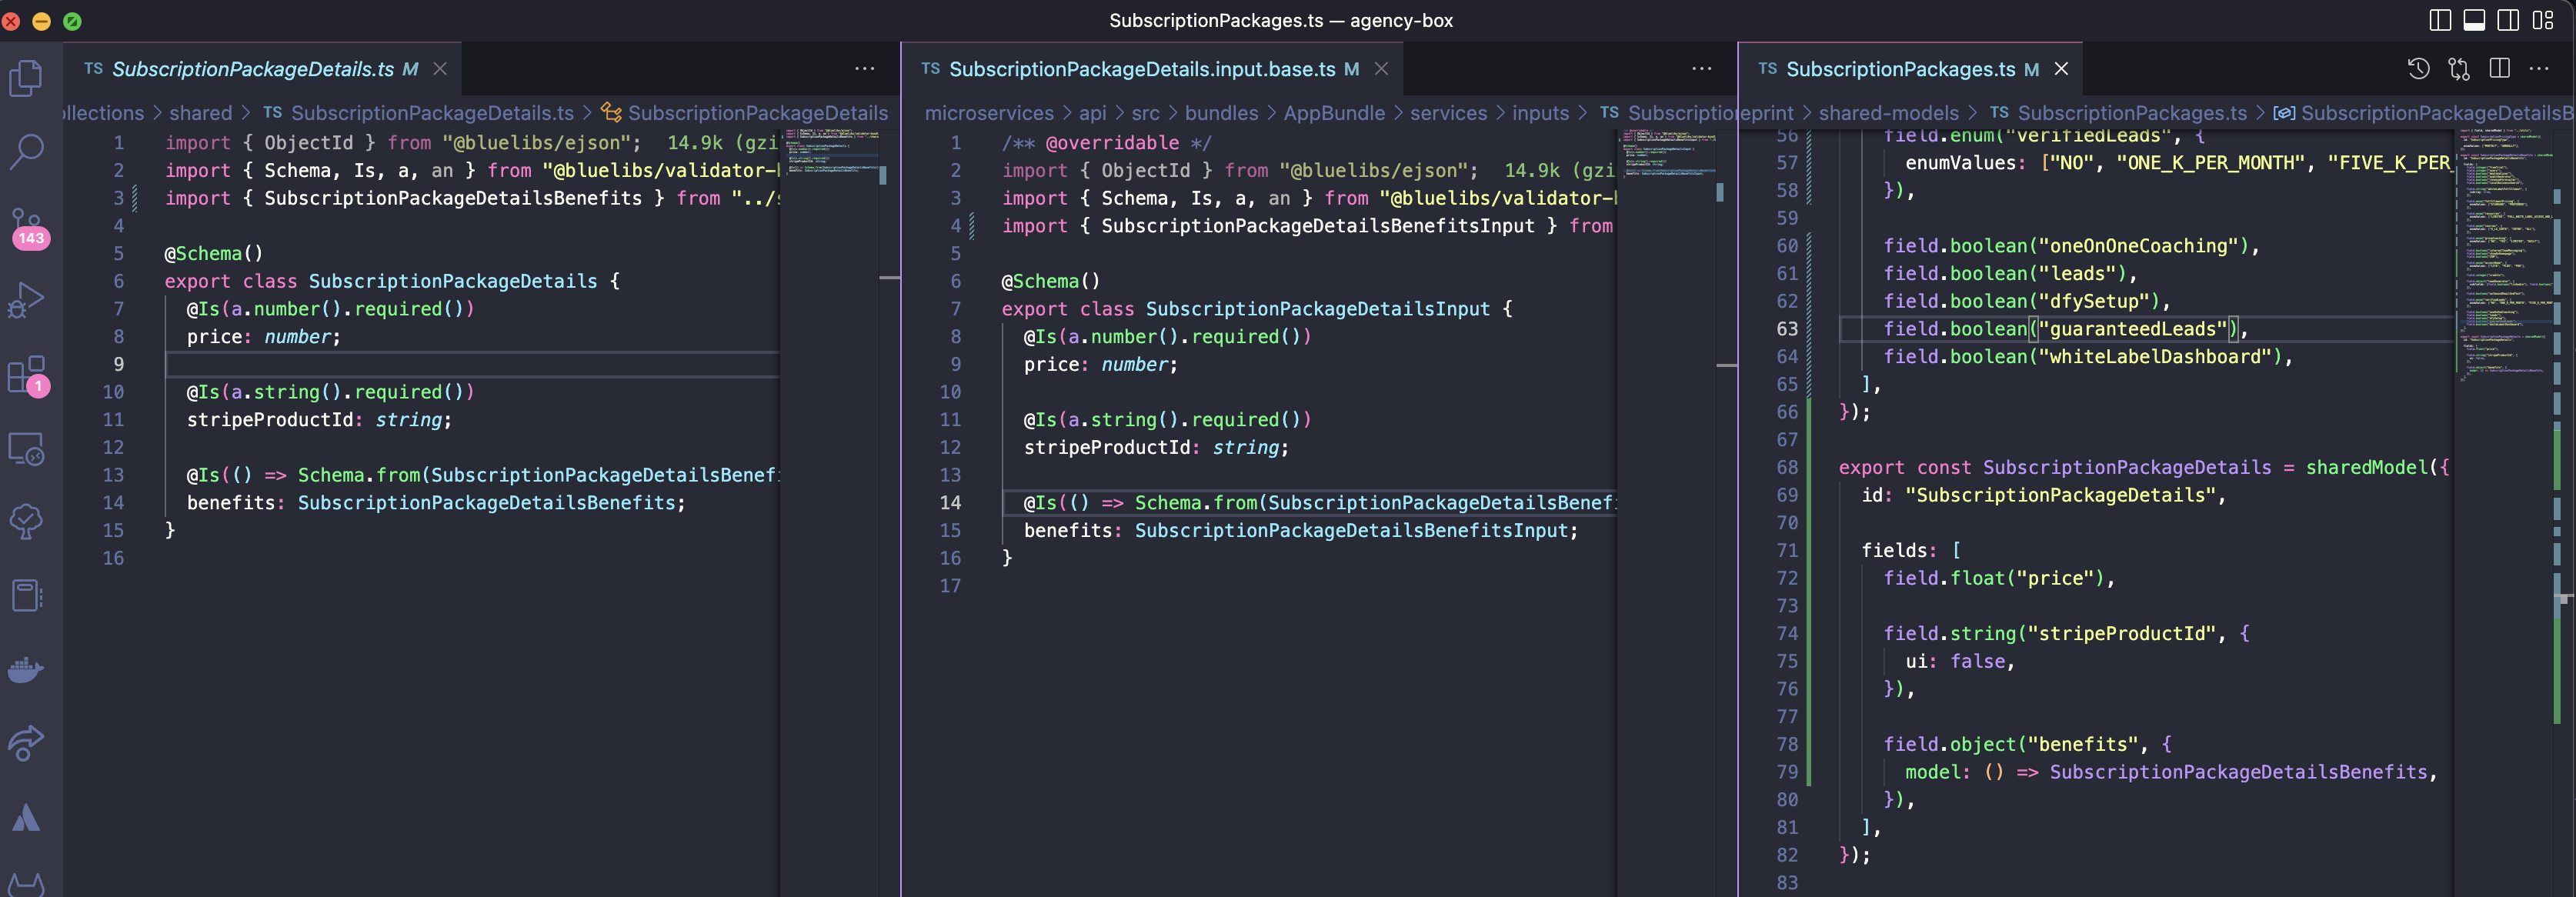Image resolution: width=2576 pixels, height=897 pixels.
Task: Open the Extensions view with 1 notification
Action: tap(25, 370)
